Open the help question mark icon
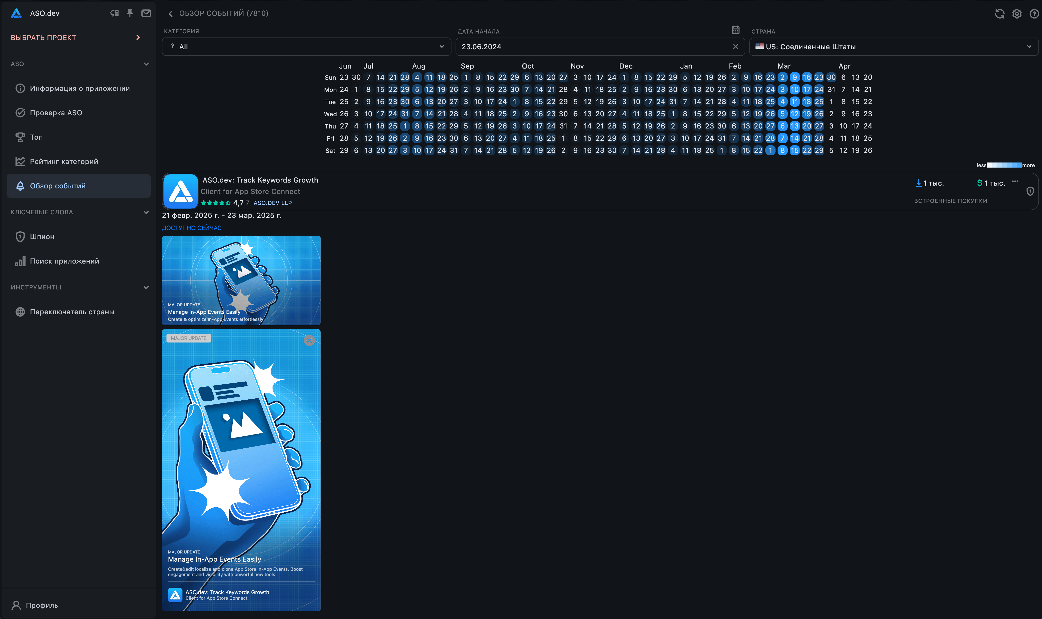1042x619 pixels. point(1034,14)
